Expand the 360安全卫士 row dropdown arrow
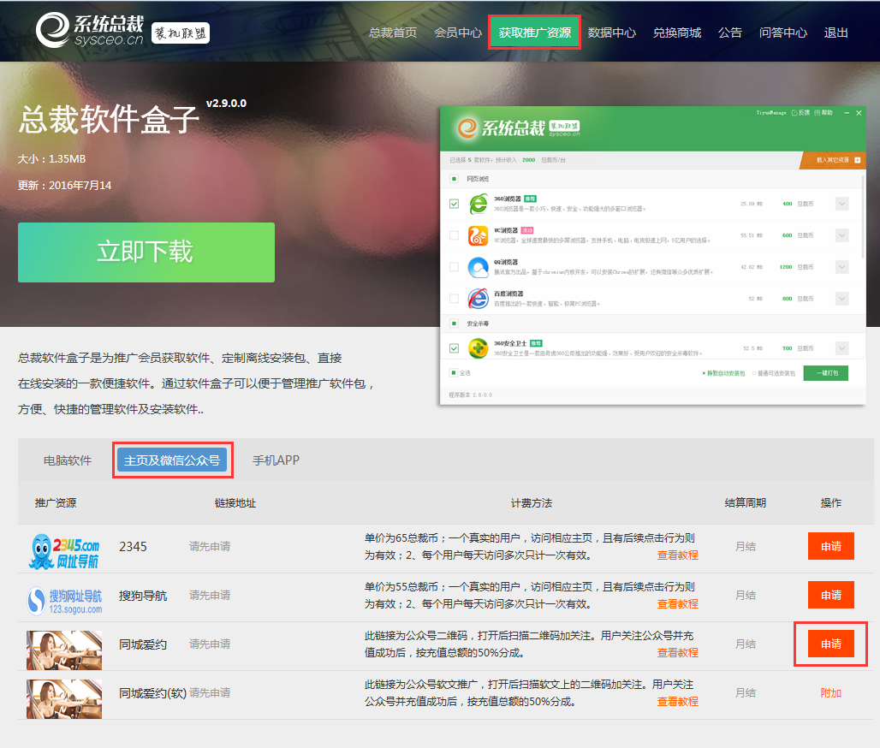880x748 pixels. (841, 348)
